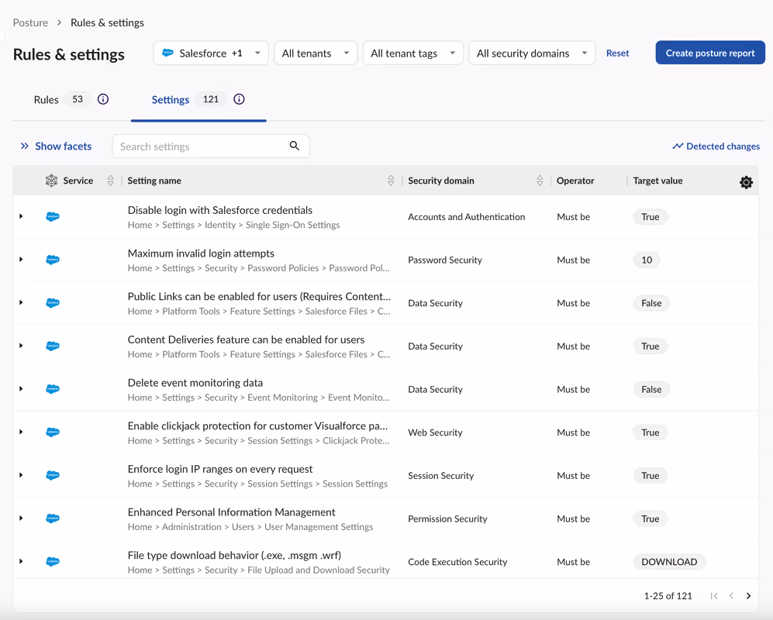This screenshot has height=620, width=773.
Task: Expand the Enhanced Personal Information Management row
Action: point(21,518)
